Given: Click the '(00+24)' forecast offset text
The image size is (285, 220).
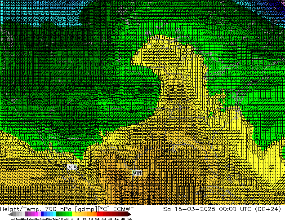Looking at the screenshot, I should coord(268,209).
